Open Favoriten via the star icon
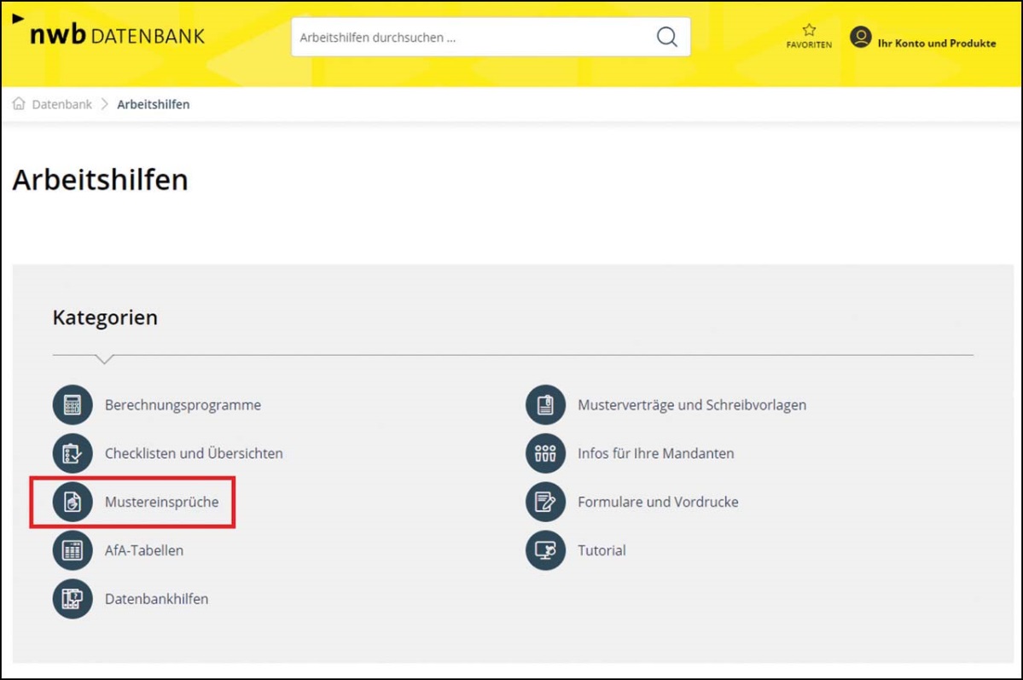The height and width of the screenshot is (680, 1023). (x=809, y=31)
